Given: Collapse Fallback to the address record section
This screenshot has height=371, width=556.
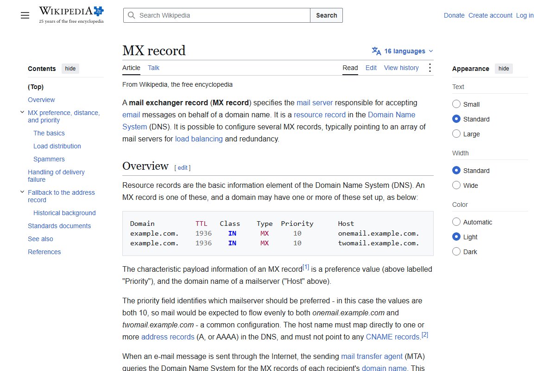Looking at the screenshot, I should point(22,192).
